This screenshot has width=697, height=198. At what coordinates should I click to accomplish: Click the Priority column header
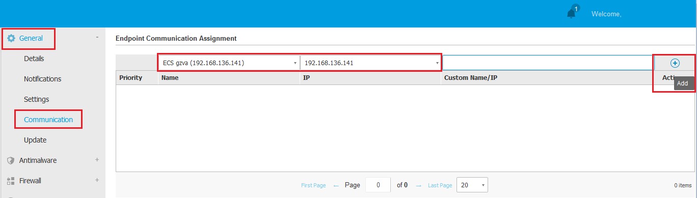pyautogui.click(x=130, y=78)
